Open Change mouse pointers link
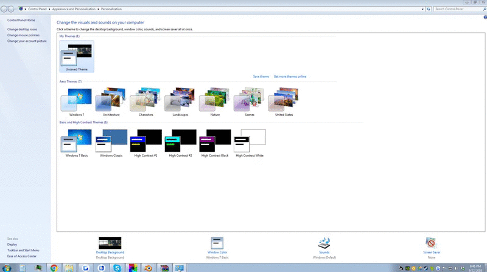 pos(23,35)
